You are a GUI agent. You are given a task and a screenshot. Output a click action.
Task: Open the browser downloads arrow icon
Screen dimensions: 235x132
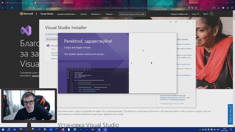pyautogui.click(x=219, y=8)
